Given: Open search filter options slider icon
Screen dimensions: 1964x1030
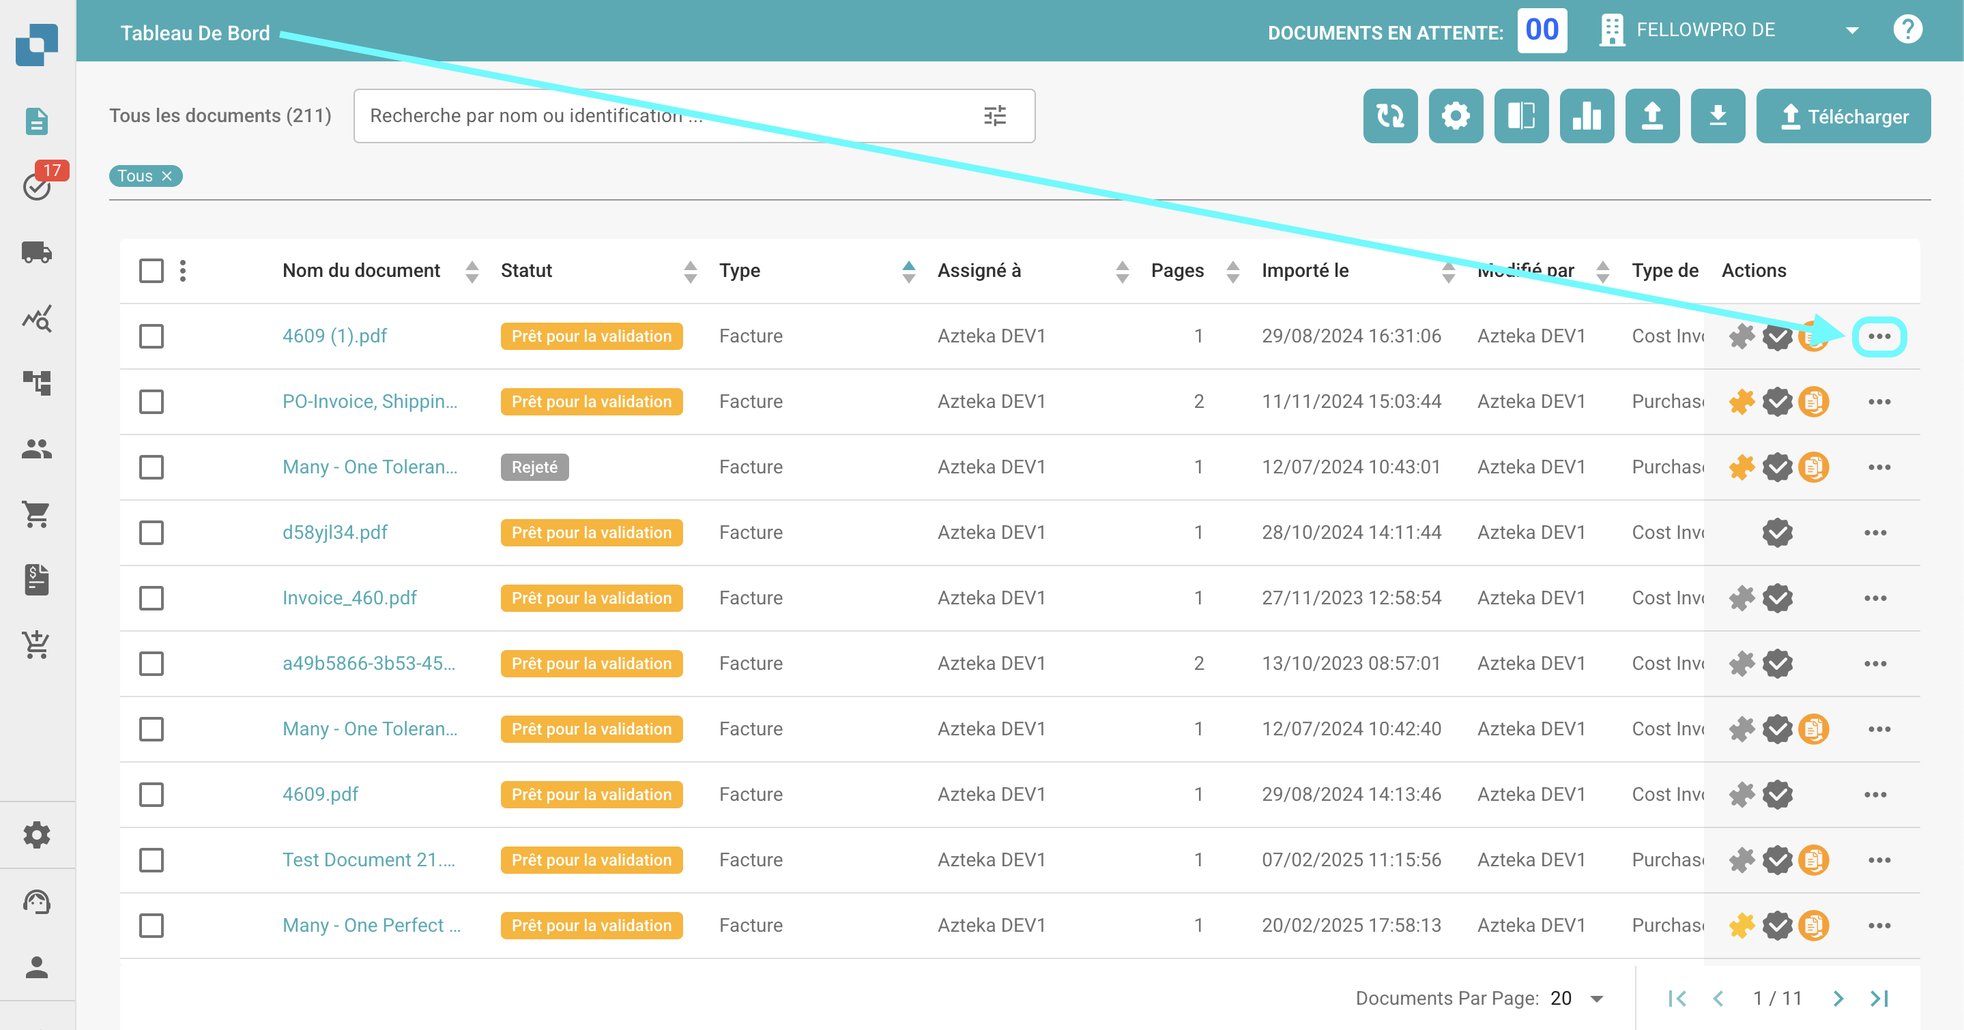Looking at the screenshot, I should pyautogui.click(x=994, y=116).
